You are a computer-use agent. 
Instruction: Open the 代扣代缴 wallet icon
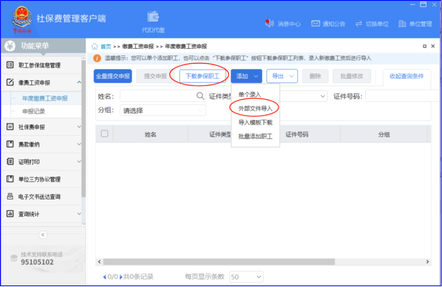point(153,17)
